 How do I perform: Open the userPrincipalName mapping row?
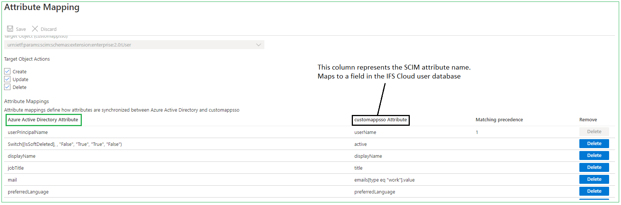pyautogui.click(x=28, y=132)
